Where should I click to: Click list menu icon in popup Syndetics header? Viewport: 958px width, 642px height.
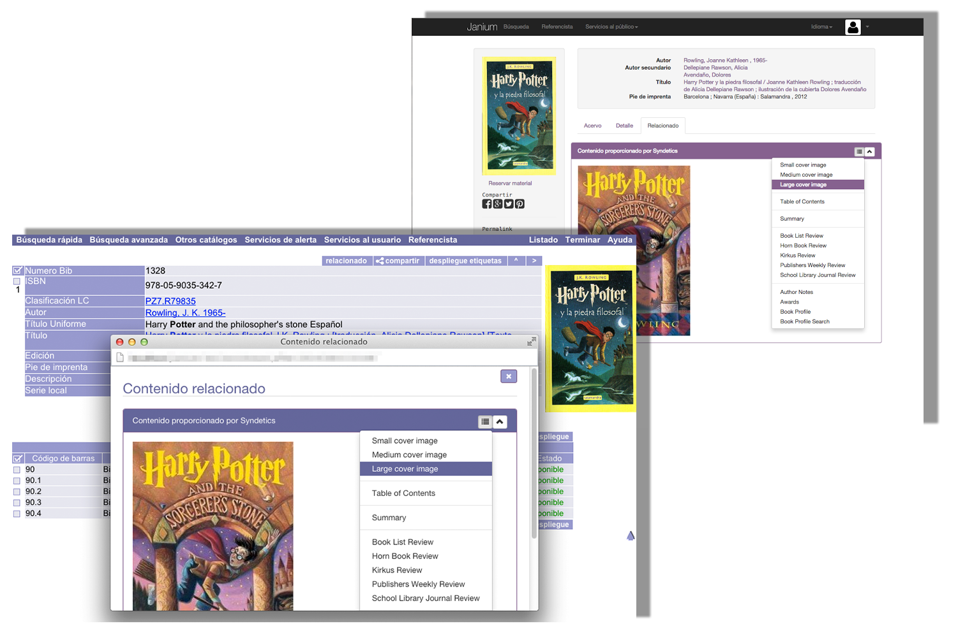(485, 421)
